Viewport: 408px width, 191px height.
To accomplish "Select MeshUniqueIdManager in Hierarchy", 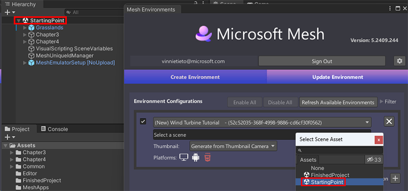I will point(65,56).
